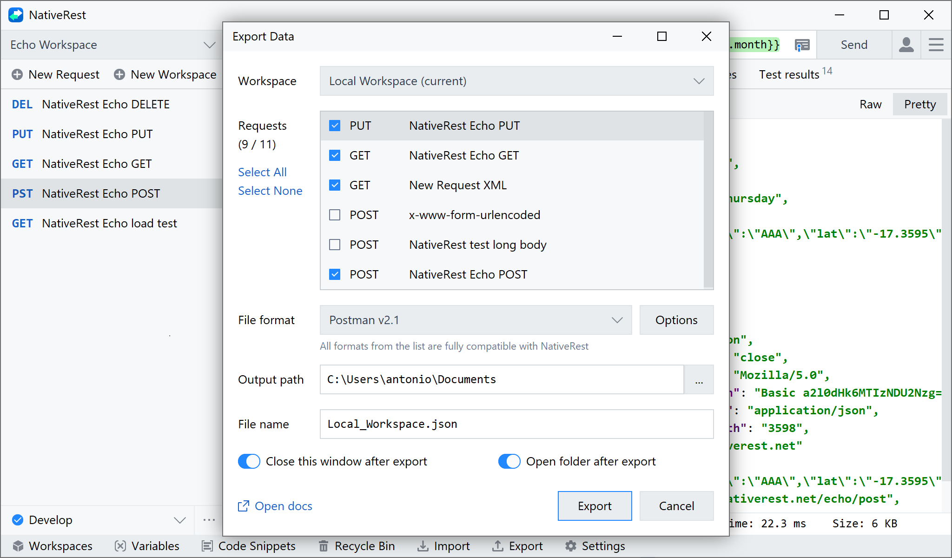The height and width of the screenshot is (558, 952).
Task: Click the Code Snippets icon
Action: click(207, 546)
